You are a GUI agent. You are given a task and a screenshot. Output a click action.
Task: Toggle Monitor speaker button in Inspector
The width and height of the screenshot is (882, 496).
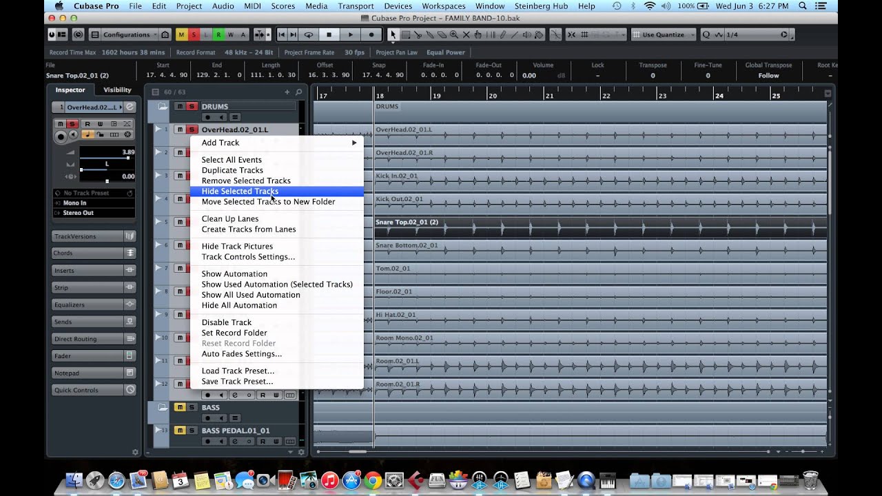click(73, 134)
